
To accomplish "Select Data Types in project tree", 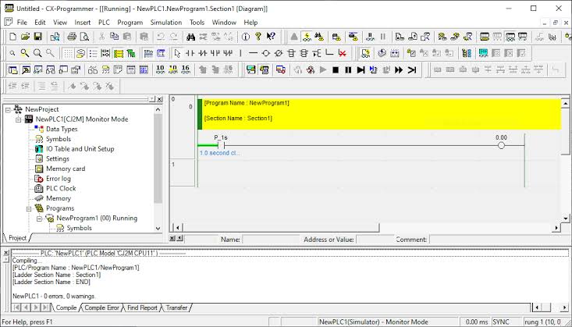I will pyautogui.click(x=62, y=129).
